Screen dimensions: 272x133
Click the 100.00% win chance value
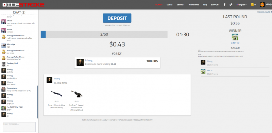pyautogui.click(x=152, y=61)
